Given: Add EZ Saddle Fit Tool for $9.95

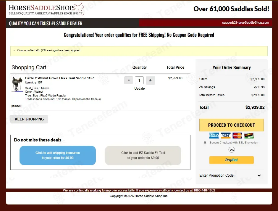Looking at the screenshot, I should [x=143, y=155].
